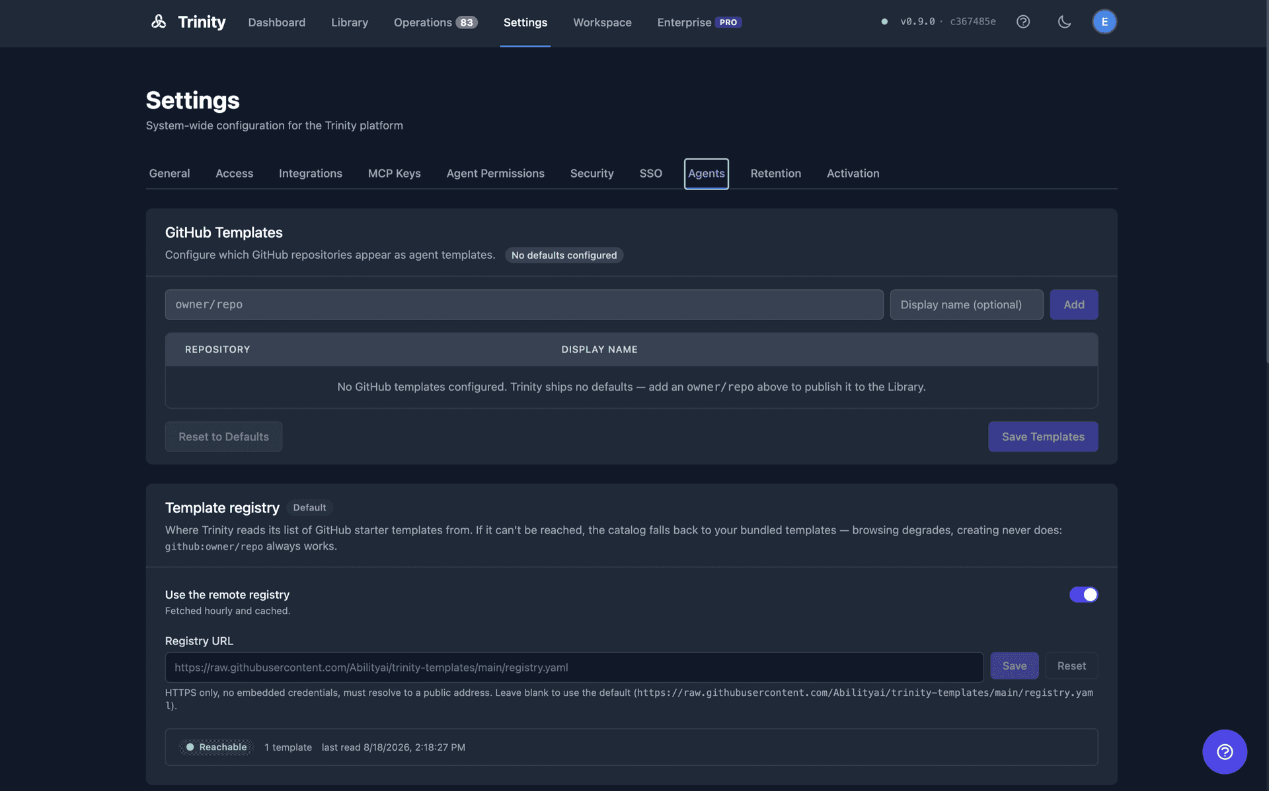1269x791 pixels.
Task: Go to Dashboard
Action: (x=277, y=22)
